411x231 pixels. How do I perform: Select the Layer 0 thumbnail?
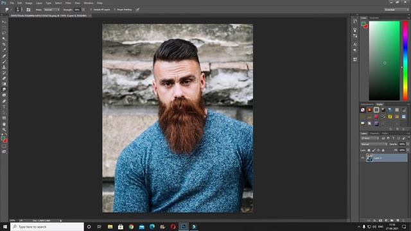[369, 158]
